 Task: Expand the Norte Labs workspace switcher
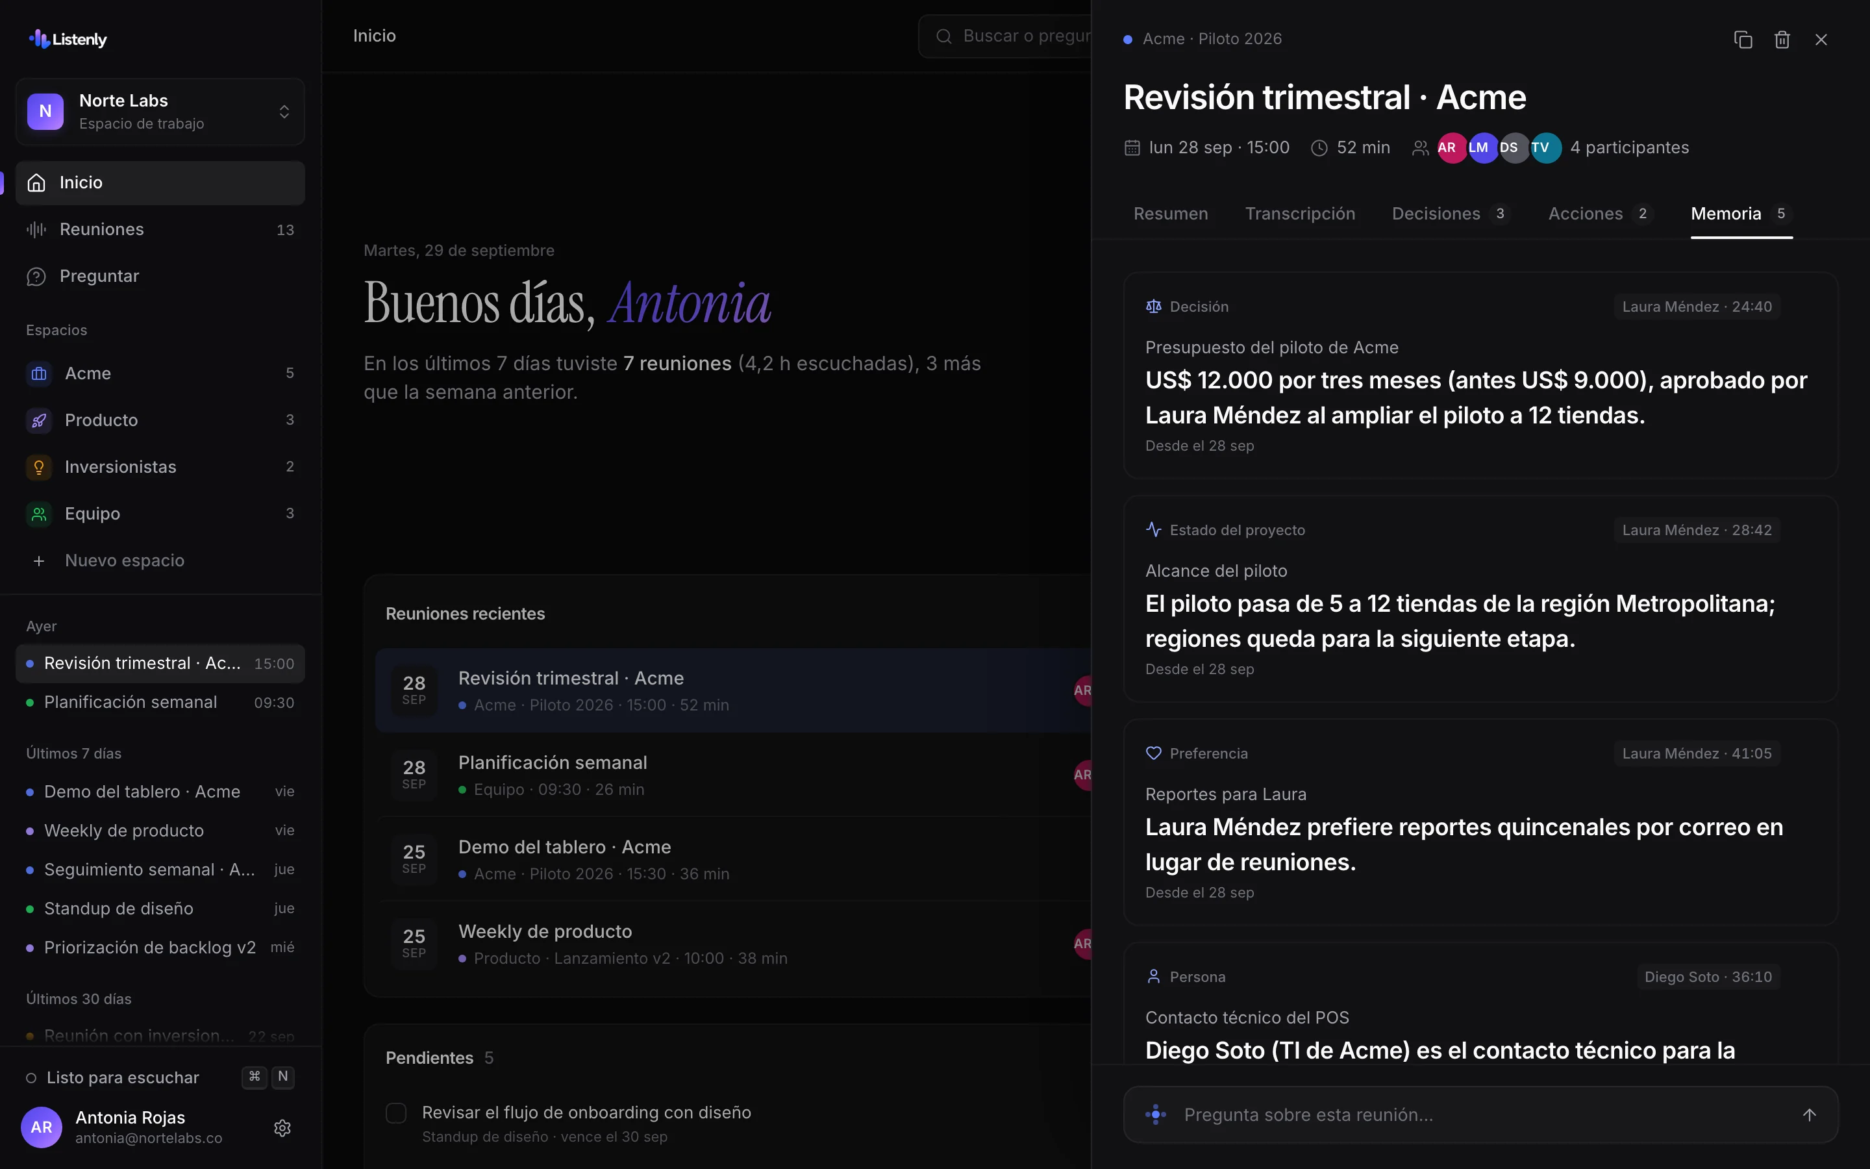point(160,112)
